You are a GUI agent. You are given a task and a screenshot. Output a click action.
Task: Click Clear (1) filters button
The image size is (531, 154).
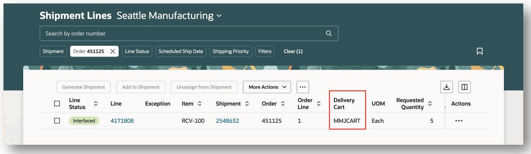click(293, 51)
